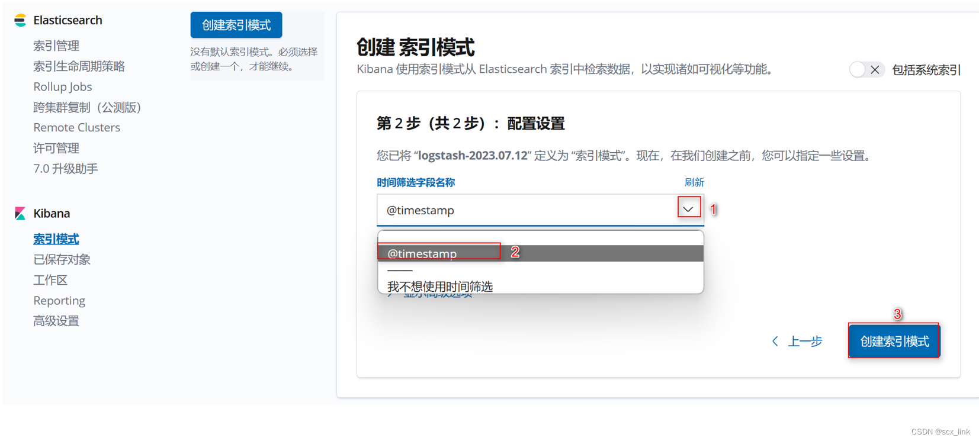This screenshot has height=441, width=979.
Task: Click the 第 2 步（共 2 步）：配置设置 heading
Action: (471, 123)
